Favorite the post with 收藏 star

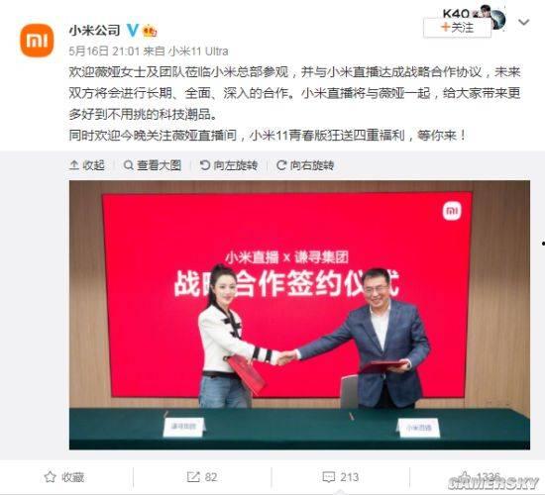pos(64,477)
